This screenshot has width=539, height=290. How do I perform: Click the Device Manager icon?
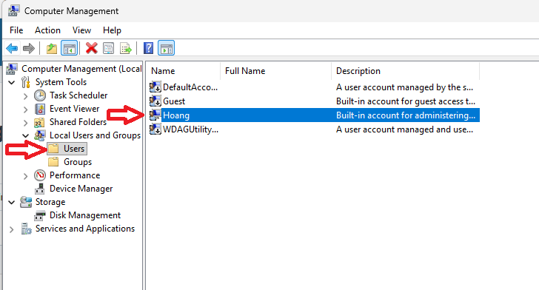40,189
